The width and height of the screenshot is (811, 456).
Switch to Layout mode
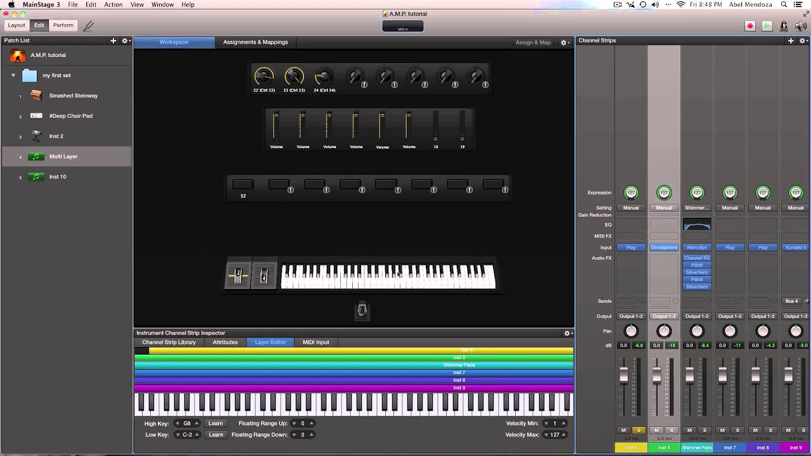click(16, 25)
